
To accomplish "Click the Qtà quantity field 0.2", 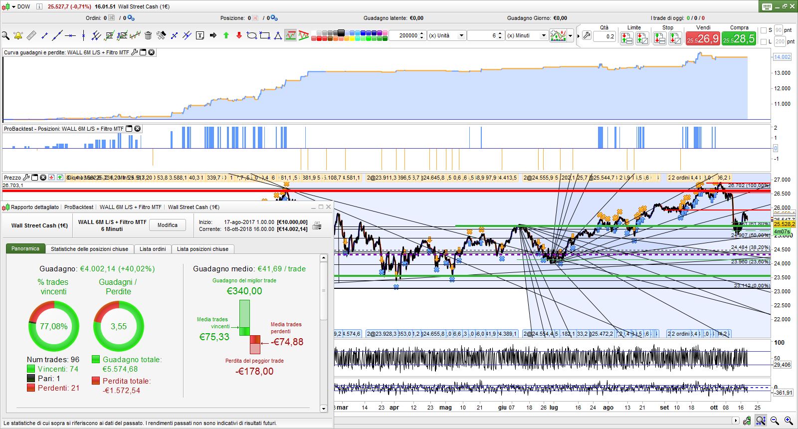I will 604,36.
